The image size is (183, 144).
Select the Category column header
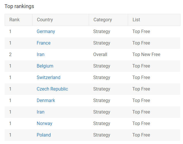103,20
